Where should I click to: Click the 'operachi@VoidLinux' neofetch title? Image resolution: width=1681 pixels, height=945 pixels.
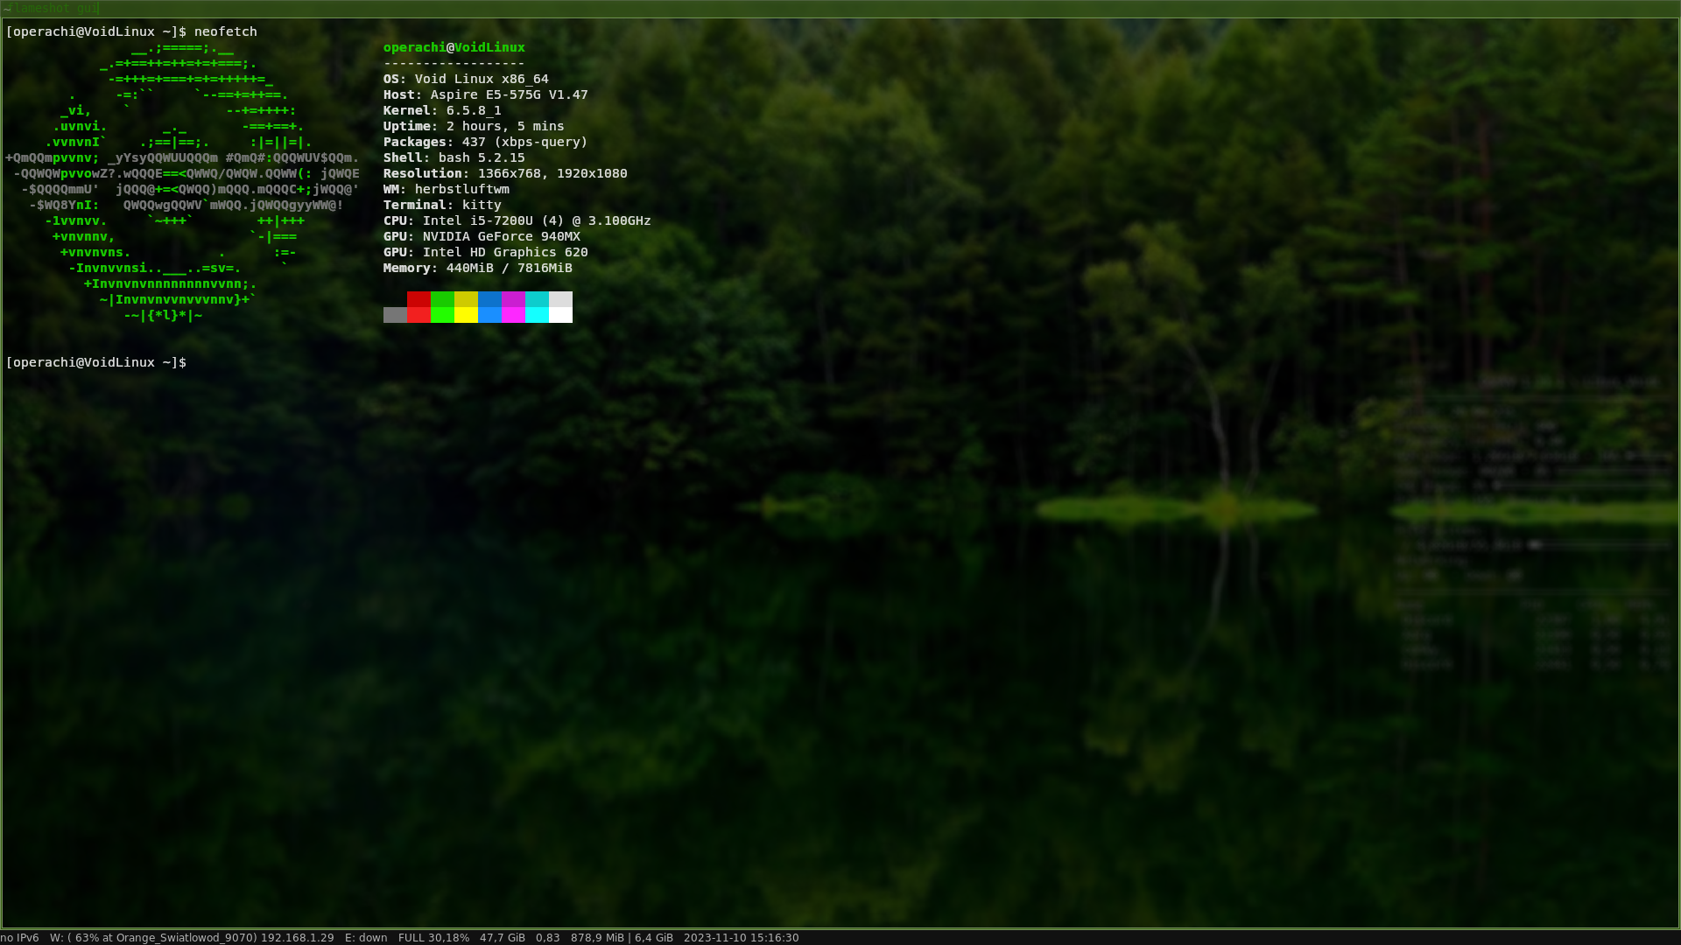[x=454, y=47]
